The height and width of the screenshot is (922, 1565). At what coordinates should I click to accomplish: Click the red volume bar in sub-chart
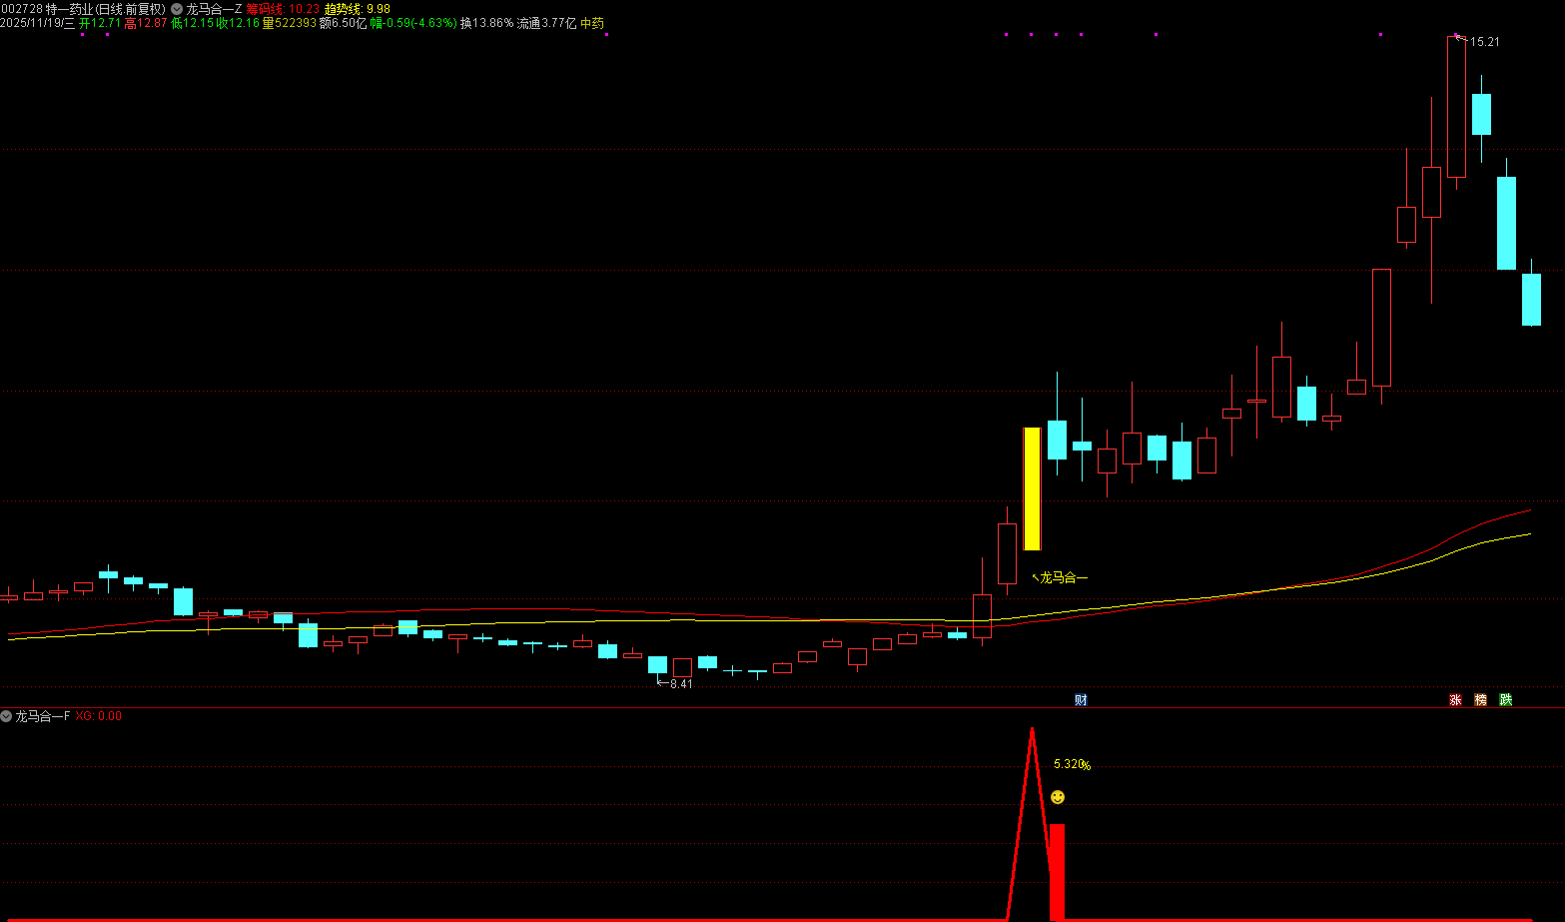click(1057, 871)
